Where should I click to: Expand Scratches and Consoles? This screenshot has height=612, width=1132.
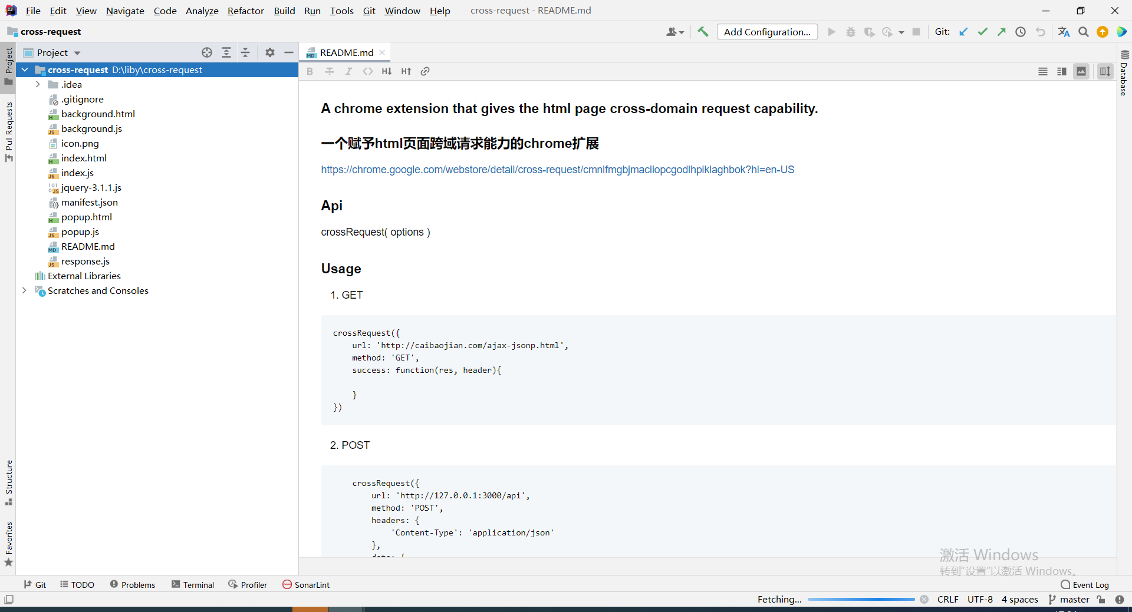pyautogui.click(x=24, y=290)
